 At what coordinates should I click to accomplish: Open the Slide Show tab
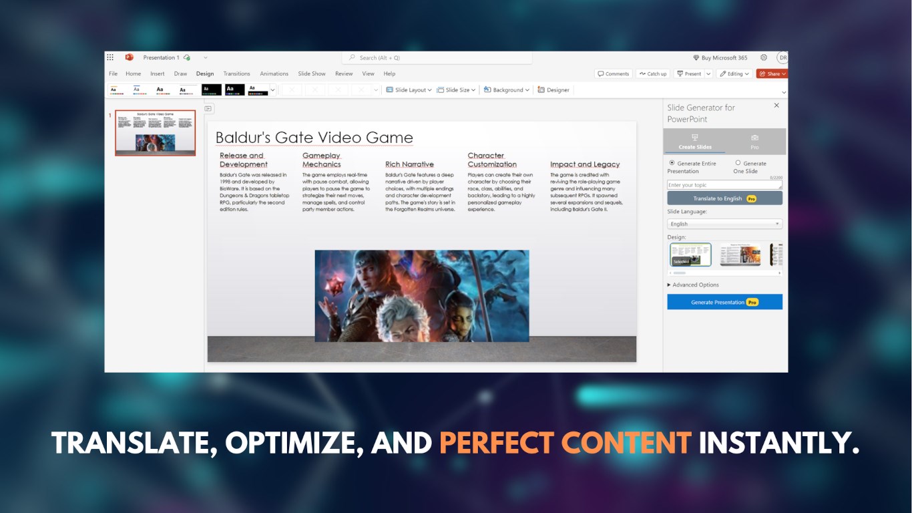coord(312,73)
